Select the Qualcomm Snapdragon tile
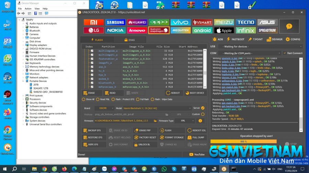 point(159,30)
